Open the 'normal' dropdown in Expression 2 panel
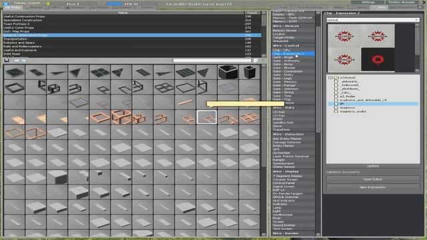The width and height of the screenshot is (427, 240). (x=373, y=20)
